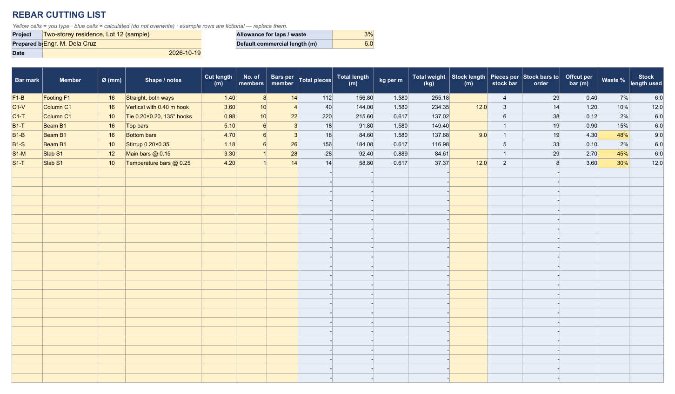Viewport: 675px width, 394px height.
Task: Click the Stock bars to order header
Action: (x=541, y=80)
